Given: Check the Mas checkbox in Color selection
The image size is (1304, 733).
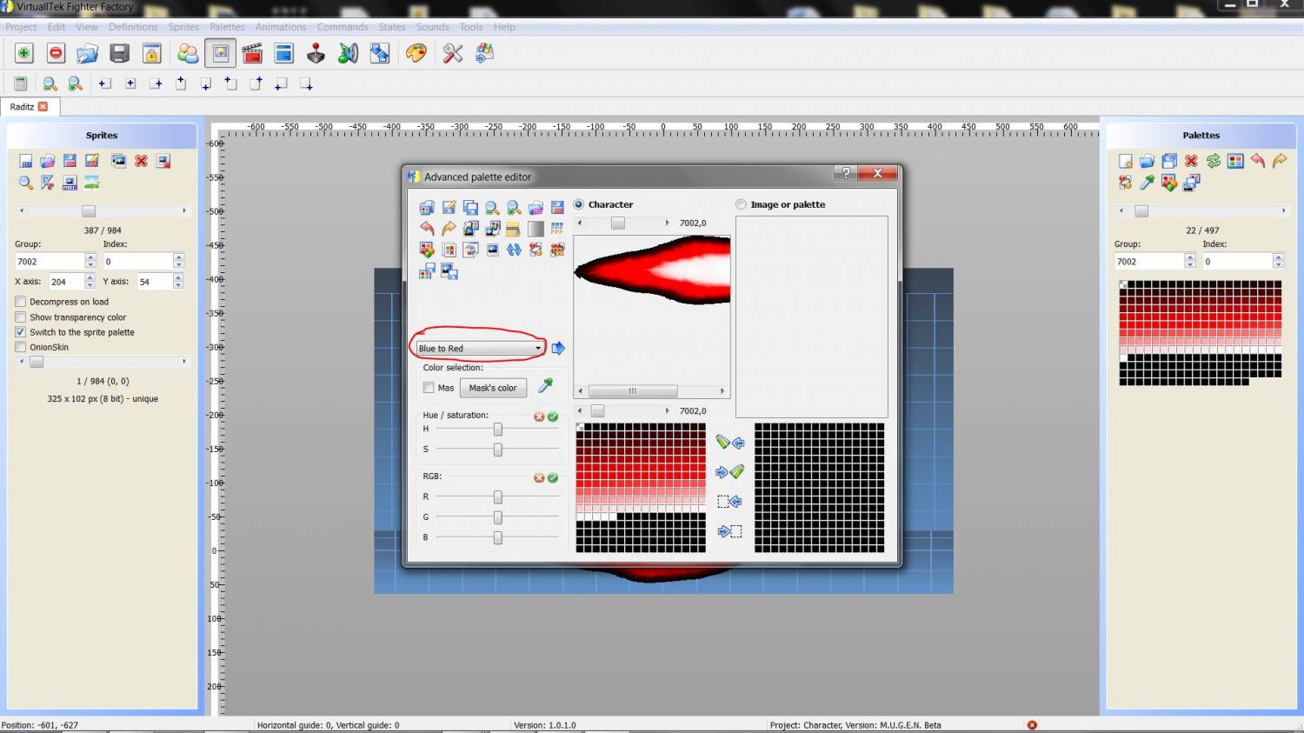Looking at the screenshot, I should click(x=429, y=388).
